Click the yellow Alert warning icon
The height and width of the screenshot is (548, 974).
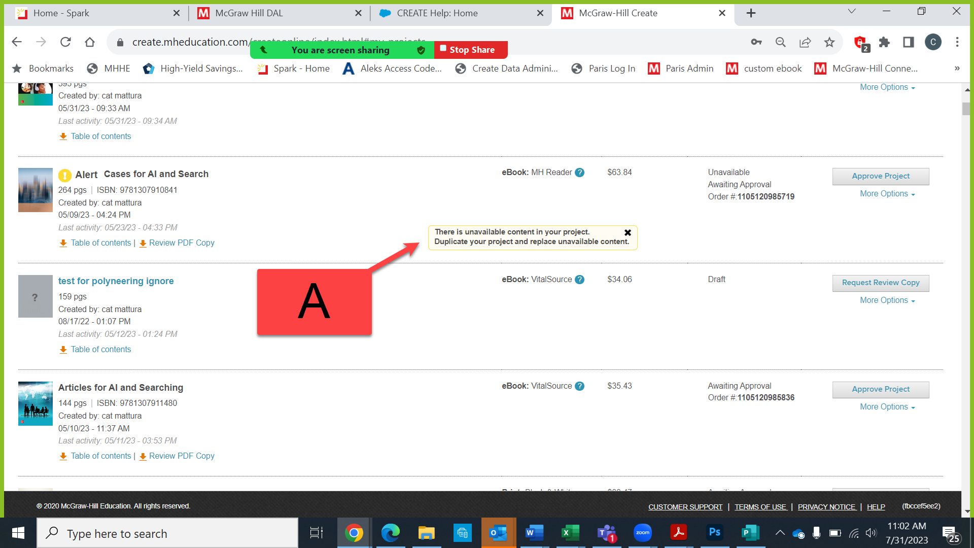[65, 175]
